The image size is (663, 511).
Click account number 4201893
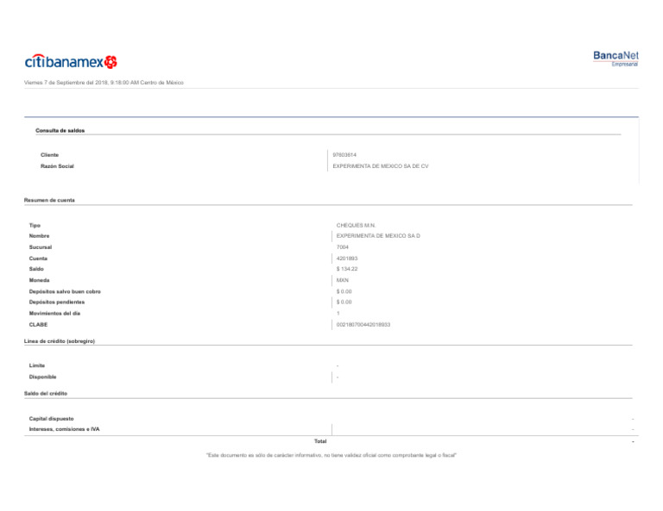click(x=347, y=259)
